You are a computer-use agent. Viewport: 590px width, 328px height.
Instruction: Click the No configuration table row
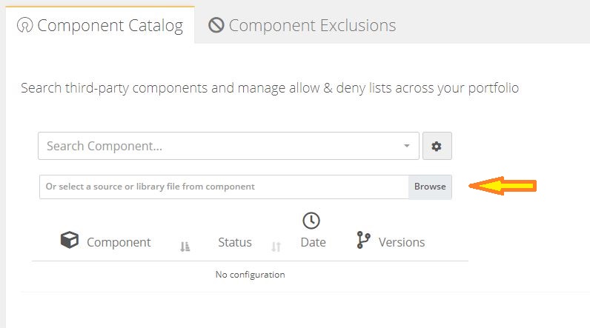251,275
